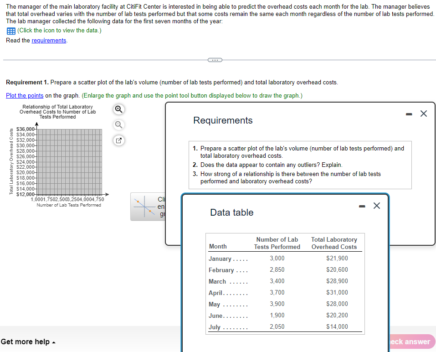Click the 'Plot the points' link
436x352 pixels.
click(x=25, y=95)
